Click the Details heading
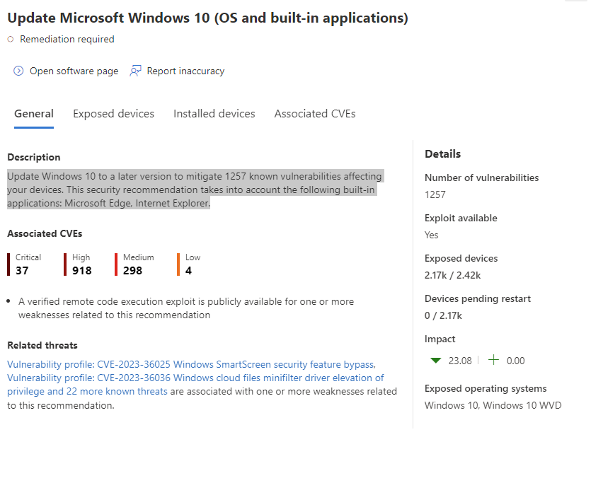Viewport: 603px width, 495px height. (x=442, y=154)
